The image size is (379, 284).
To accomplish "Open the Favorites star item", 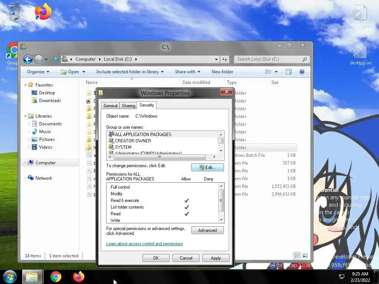I will 40,85.
